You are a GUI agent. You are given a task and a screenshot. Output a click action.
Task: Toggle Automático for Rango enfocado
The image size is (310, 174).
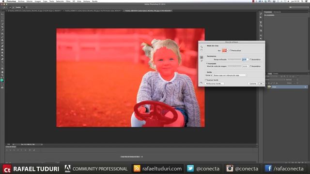[250, 59]
